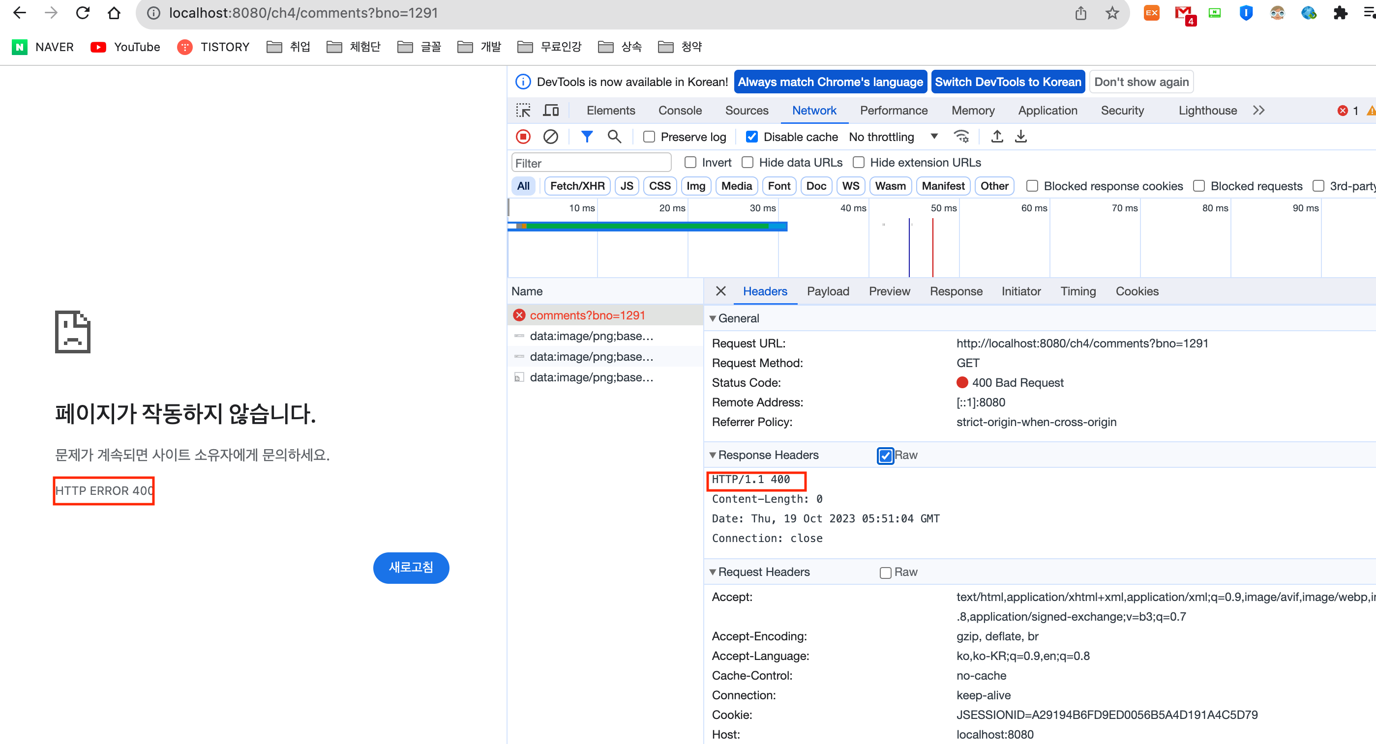
Task: Uncheck the Disable cache checkbox
Action: click(751, 137)
